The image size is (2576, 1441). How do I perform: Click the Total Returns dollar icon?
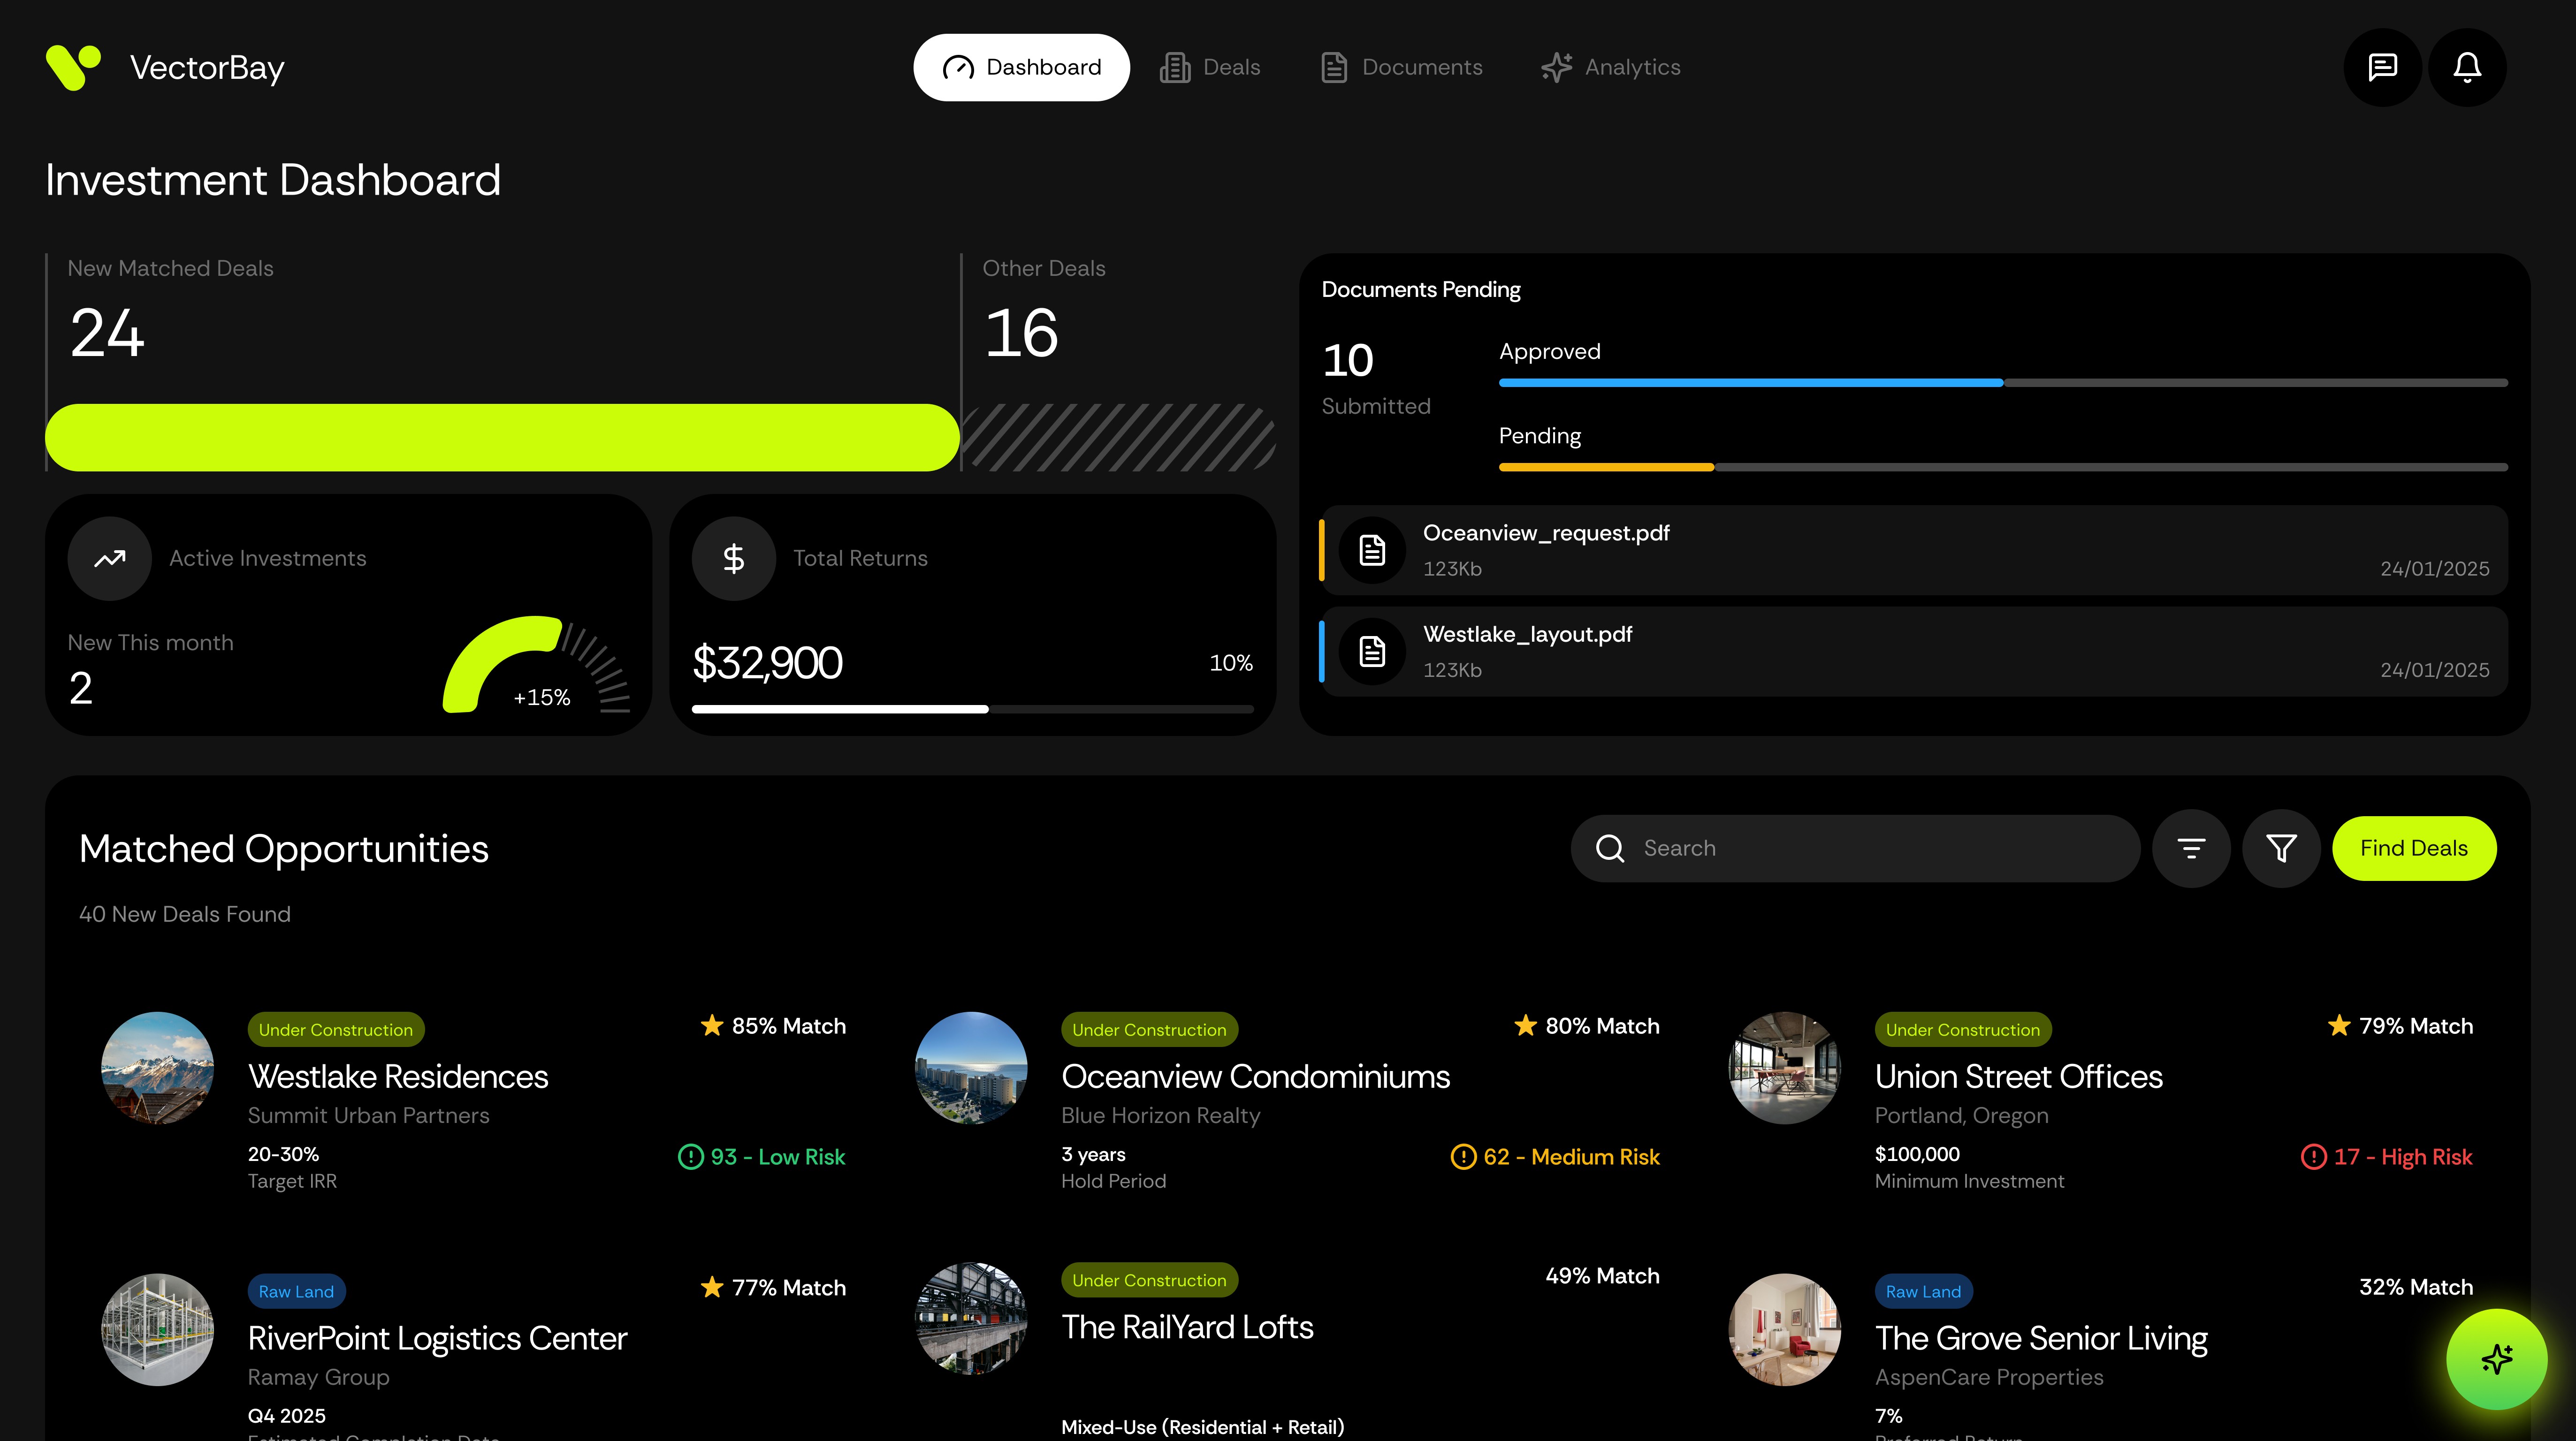734,558
